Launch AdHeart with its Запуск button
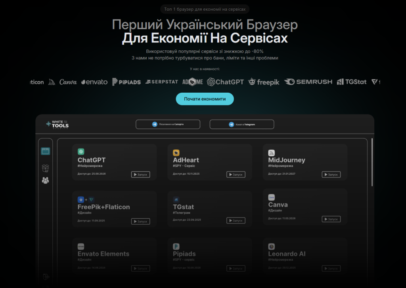This screenshot has width=406, height=288. pos(236,174)
